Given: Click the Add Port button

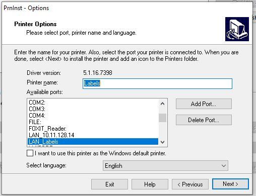Looking at the screenshot, I should [x=204, y=104].
